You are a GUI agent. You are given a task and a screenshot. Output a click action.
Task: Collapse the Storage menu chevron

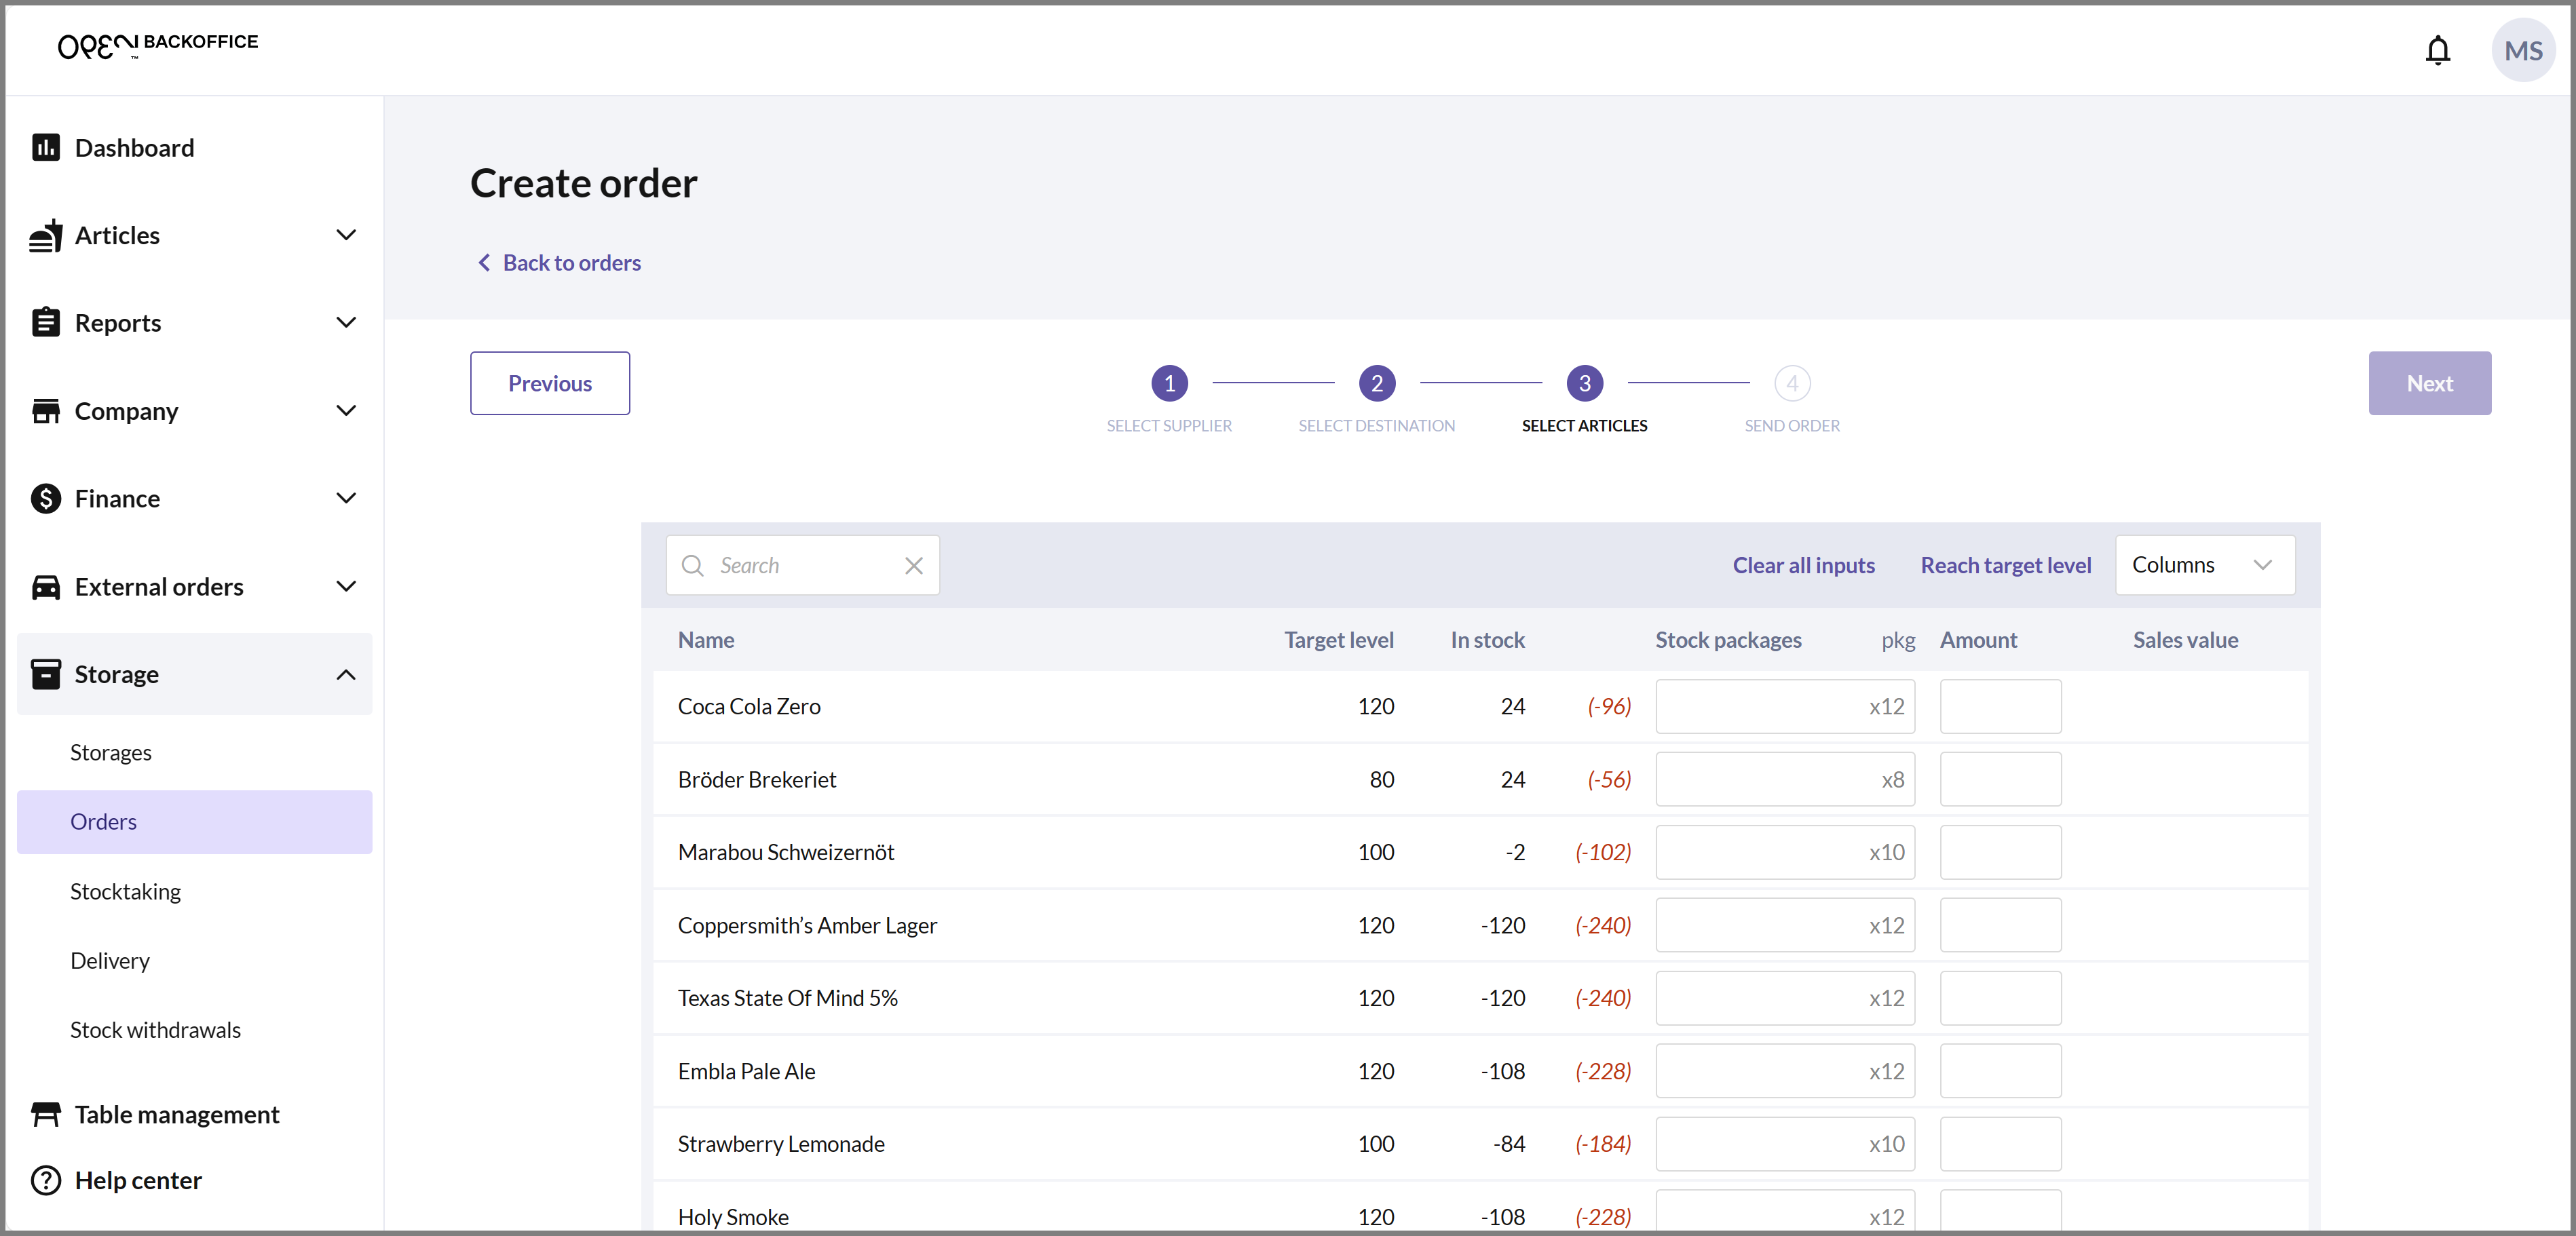tap(346, 674)
